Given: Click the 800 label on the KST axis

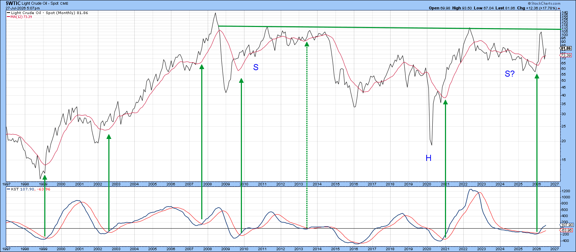Looking at the screenshot, I should click(x=565, y=204).
